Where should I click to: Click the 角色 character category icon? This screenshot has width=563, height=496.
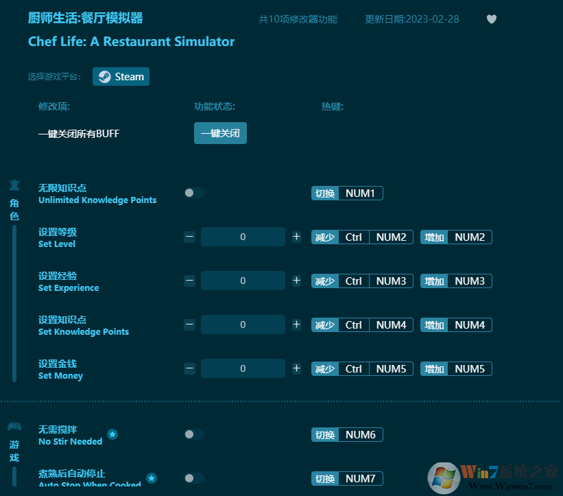point(14,185)
